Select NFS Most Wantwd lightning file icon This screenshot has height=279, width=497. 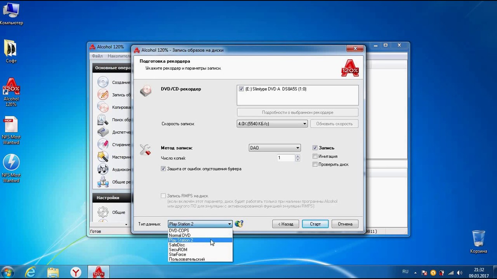coord(11,169)
